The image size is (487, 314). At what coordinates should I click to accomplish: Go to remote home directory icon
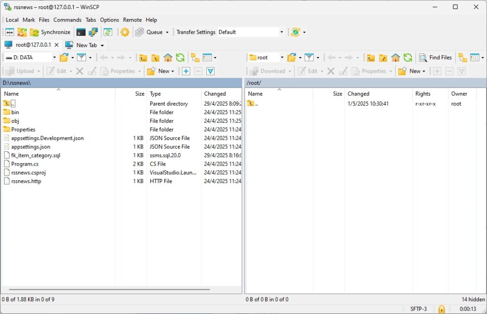point(395,58)
